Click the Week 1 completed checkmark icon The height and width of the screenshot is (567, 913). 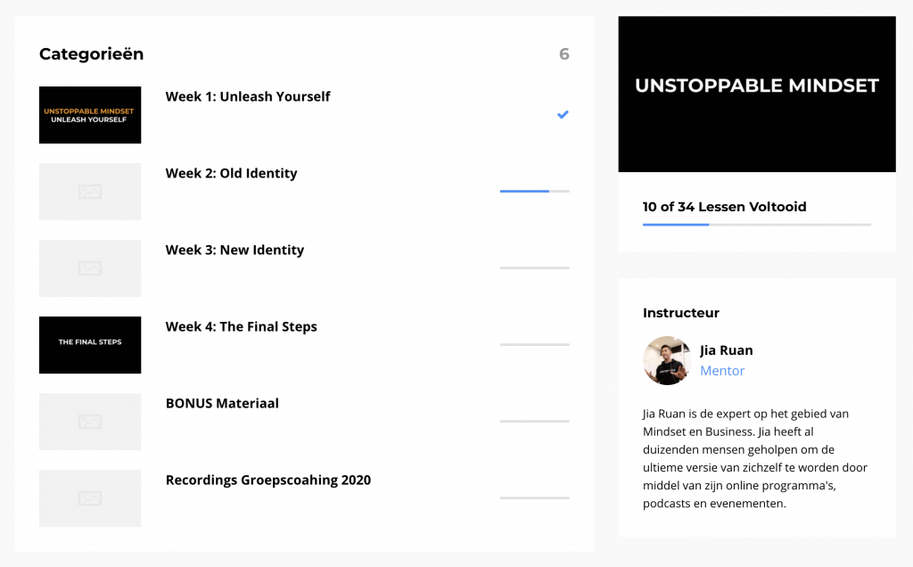pos(563,115)
